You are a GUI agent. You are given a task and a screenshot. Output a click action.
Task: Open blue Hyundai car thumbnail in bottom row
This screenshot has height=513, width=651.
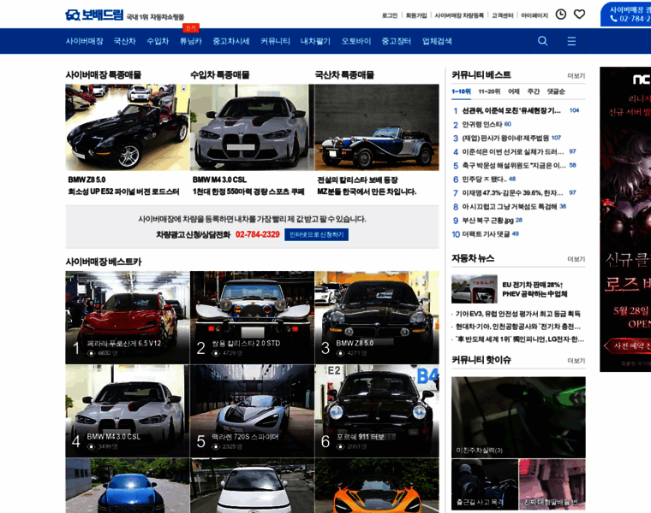coord(128,486)
